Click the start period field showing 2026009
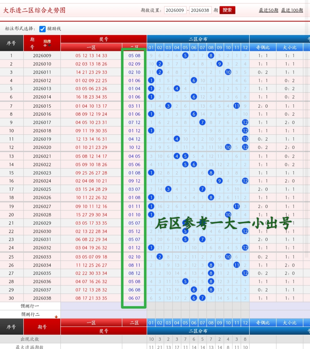The height and width of the screenshot is (349, 310). pos(175,10)
